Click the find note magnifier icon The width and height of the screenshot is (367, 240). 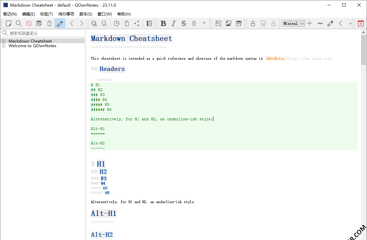19,23
